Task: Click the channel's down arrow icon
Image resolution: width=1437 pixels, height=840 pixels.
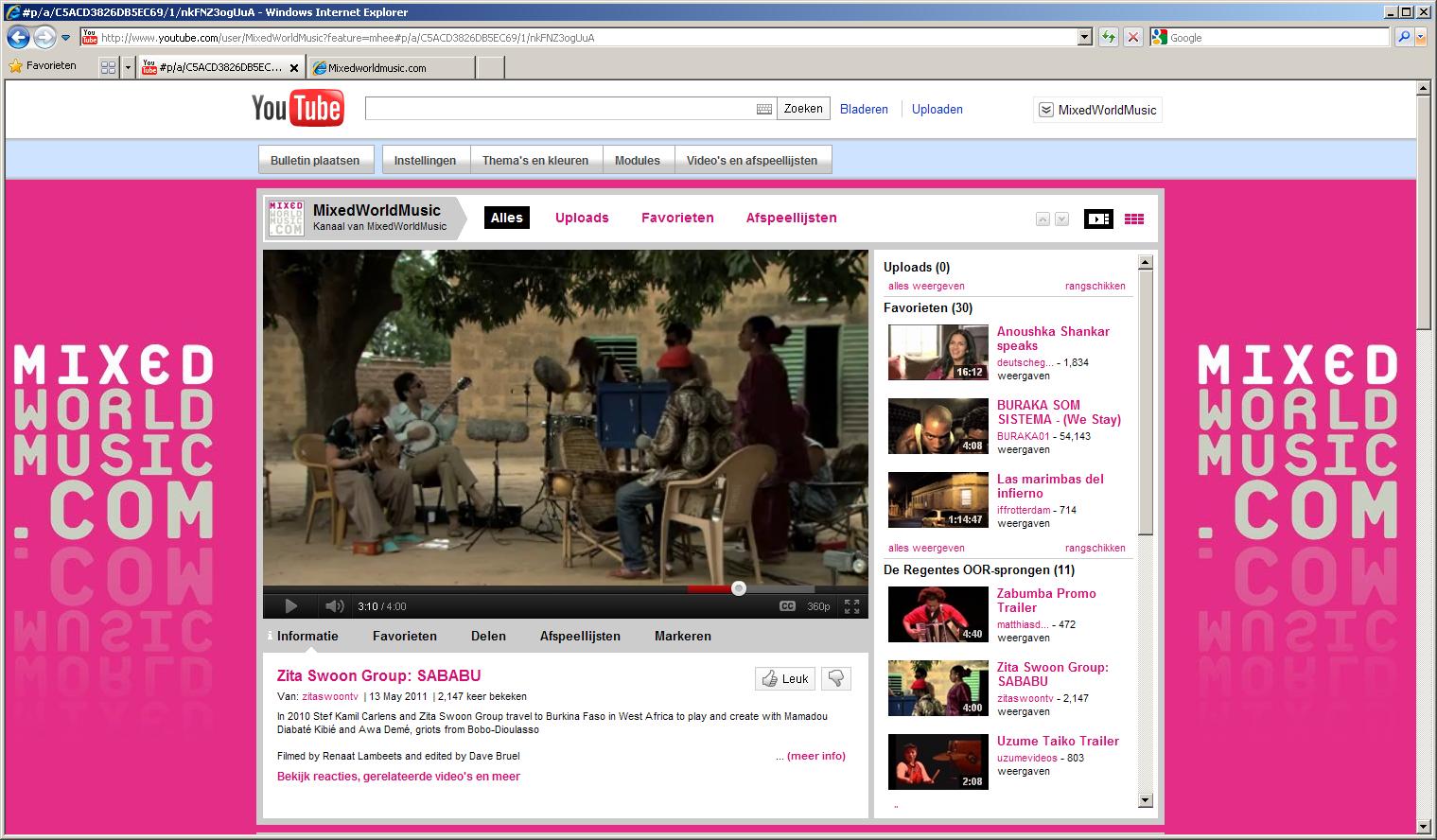Action: coord(1061,219)
